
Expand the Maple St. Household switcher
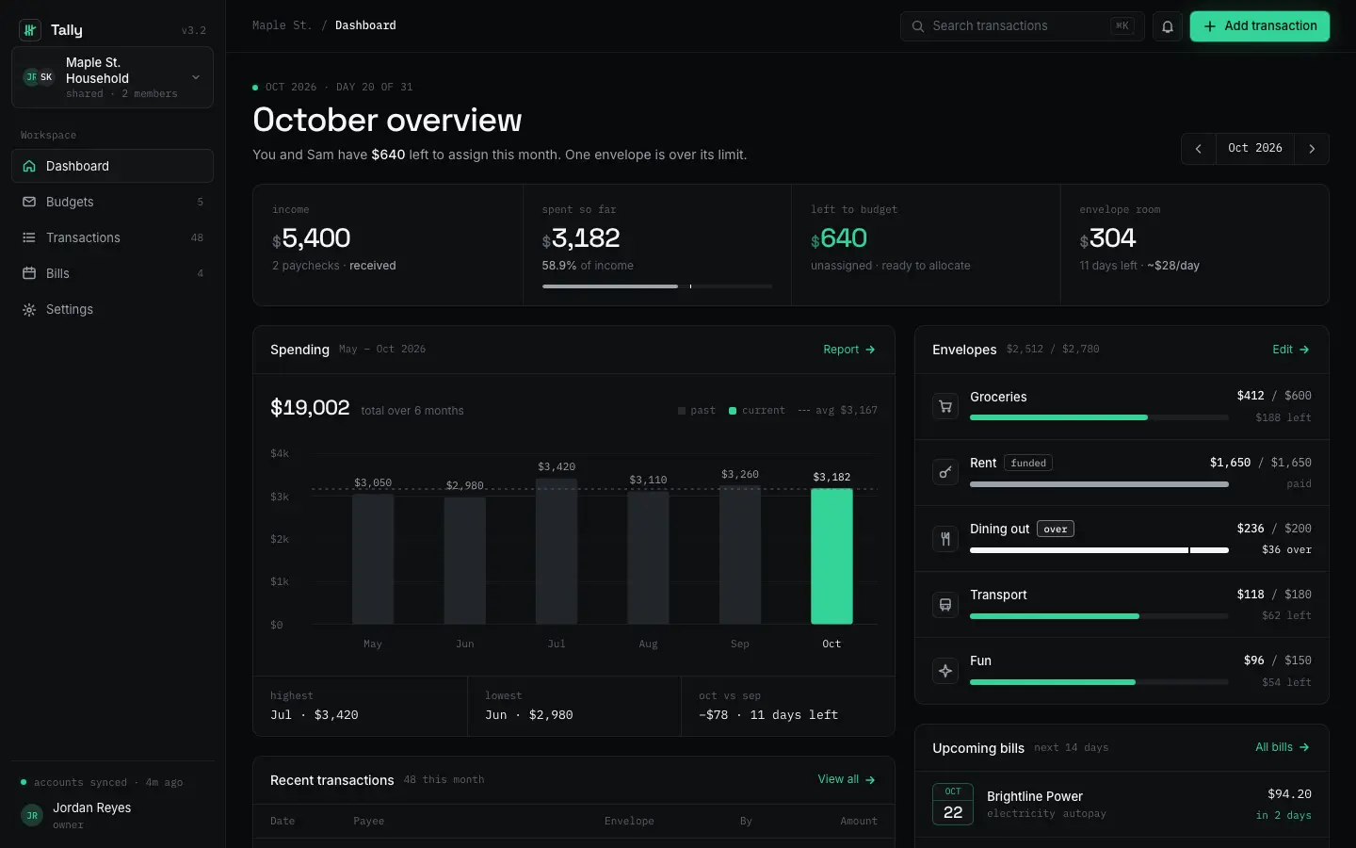coord(112,77)
